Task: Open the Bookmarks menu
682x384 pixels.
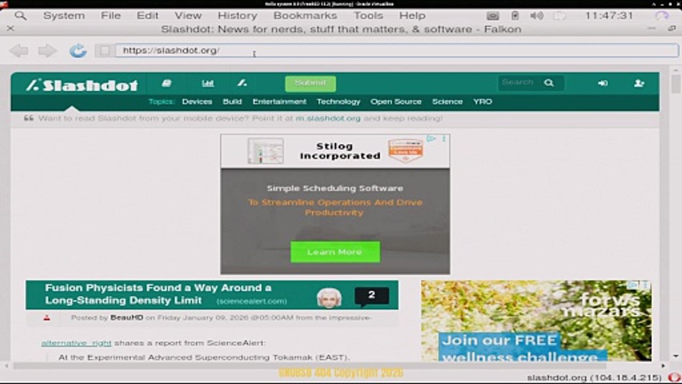Action: [x=305, y=15]
